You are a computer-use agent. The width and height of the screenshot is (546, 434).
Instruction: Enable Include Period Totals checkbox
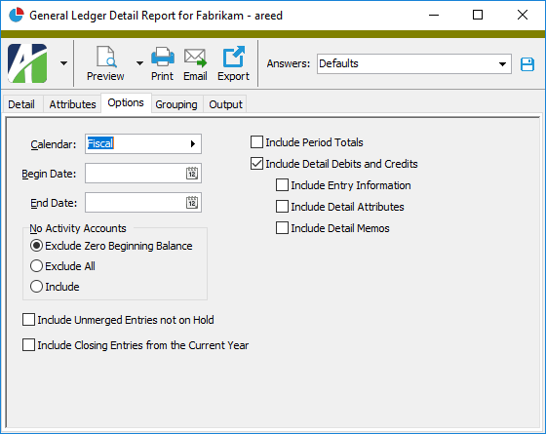(257, 142)
